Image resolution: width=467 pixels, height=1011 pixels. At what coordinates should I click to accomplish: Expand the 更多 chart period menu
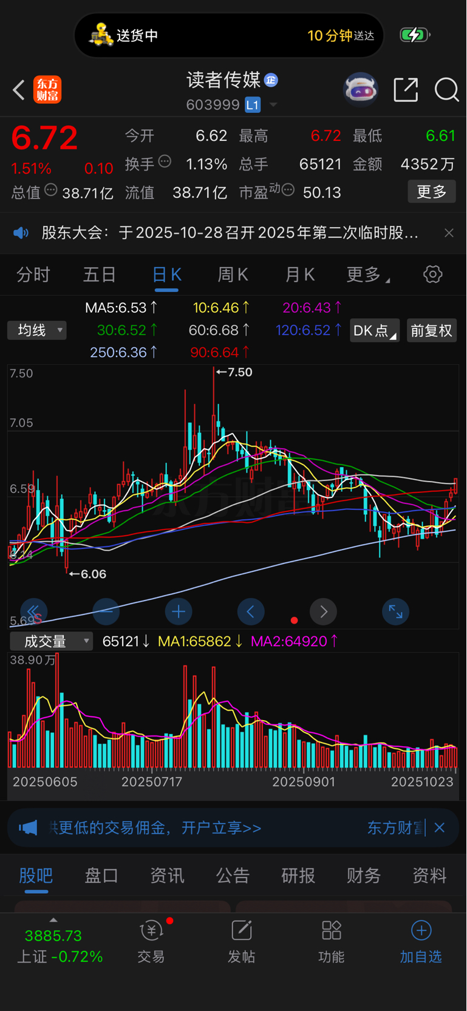point(368,275)
